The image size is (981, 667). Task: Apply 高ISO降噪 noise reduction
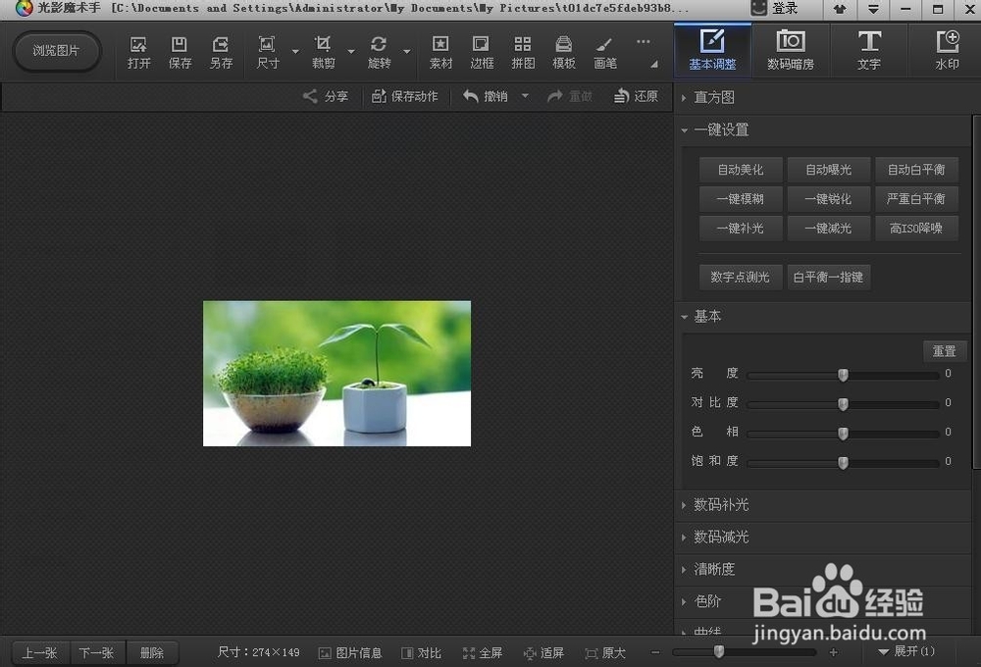[916, 229]
